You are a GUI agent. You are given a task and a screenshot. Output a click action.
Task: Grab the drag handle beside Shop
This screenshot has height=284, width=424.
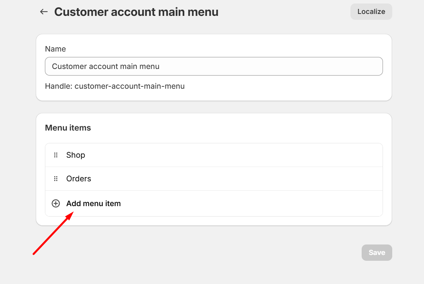click(x=56, y=155)
